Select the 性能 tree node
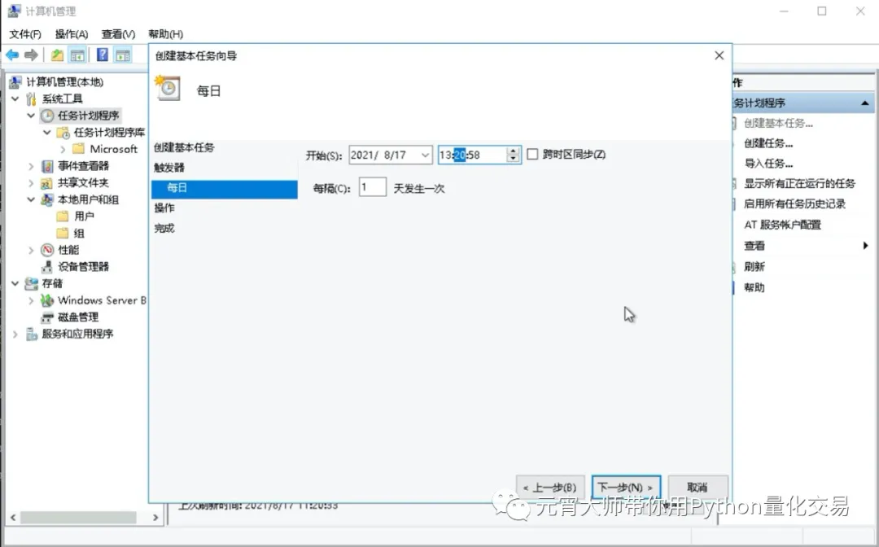The height and width of the screenshot is (547, 879). point(68,250)
